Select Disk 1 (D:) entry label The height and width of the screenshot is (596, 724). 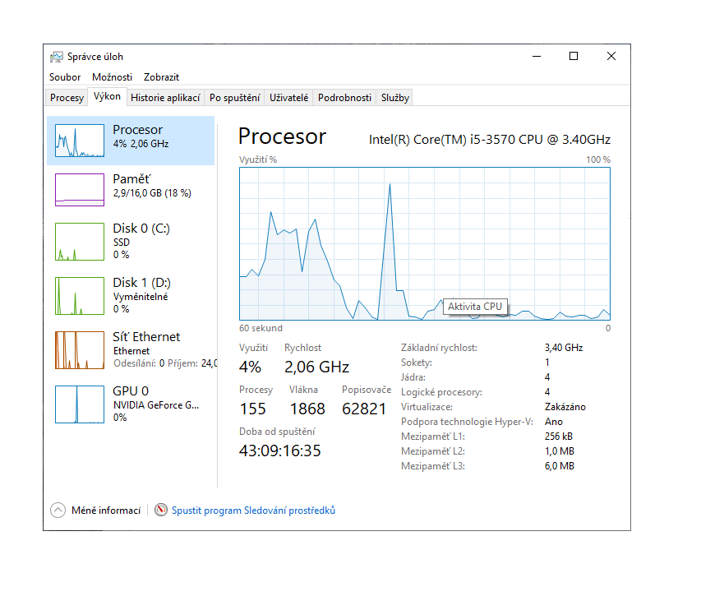(141, 282)
